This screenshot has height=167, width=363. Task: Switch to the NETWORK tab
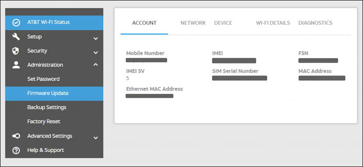(193, 23)
